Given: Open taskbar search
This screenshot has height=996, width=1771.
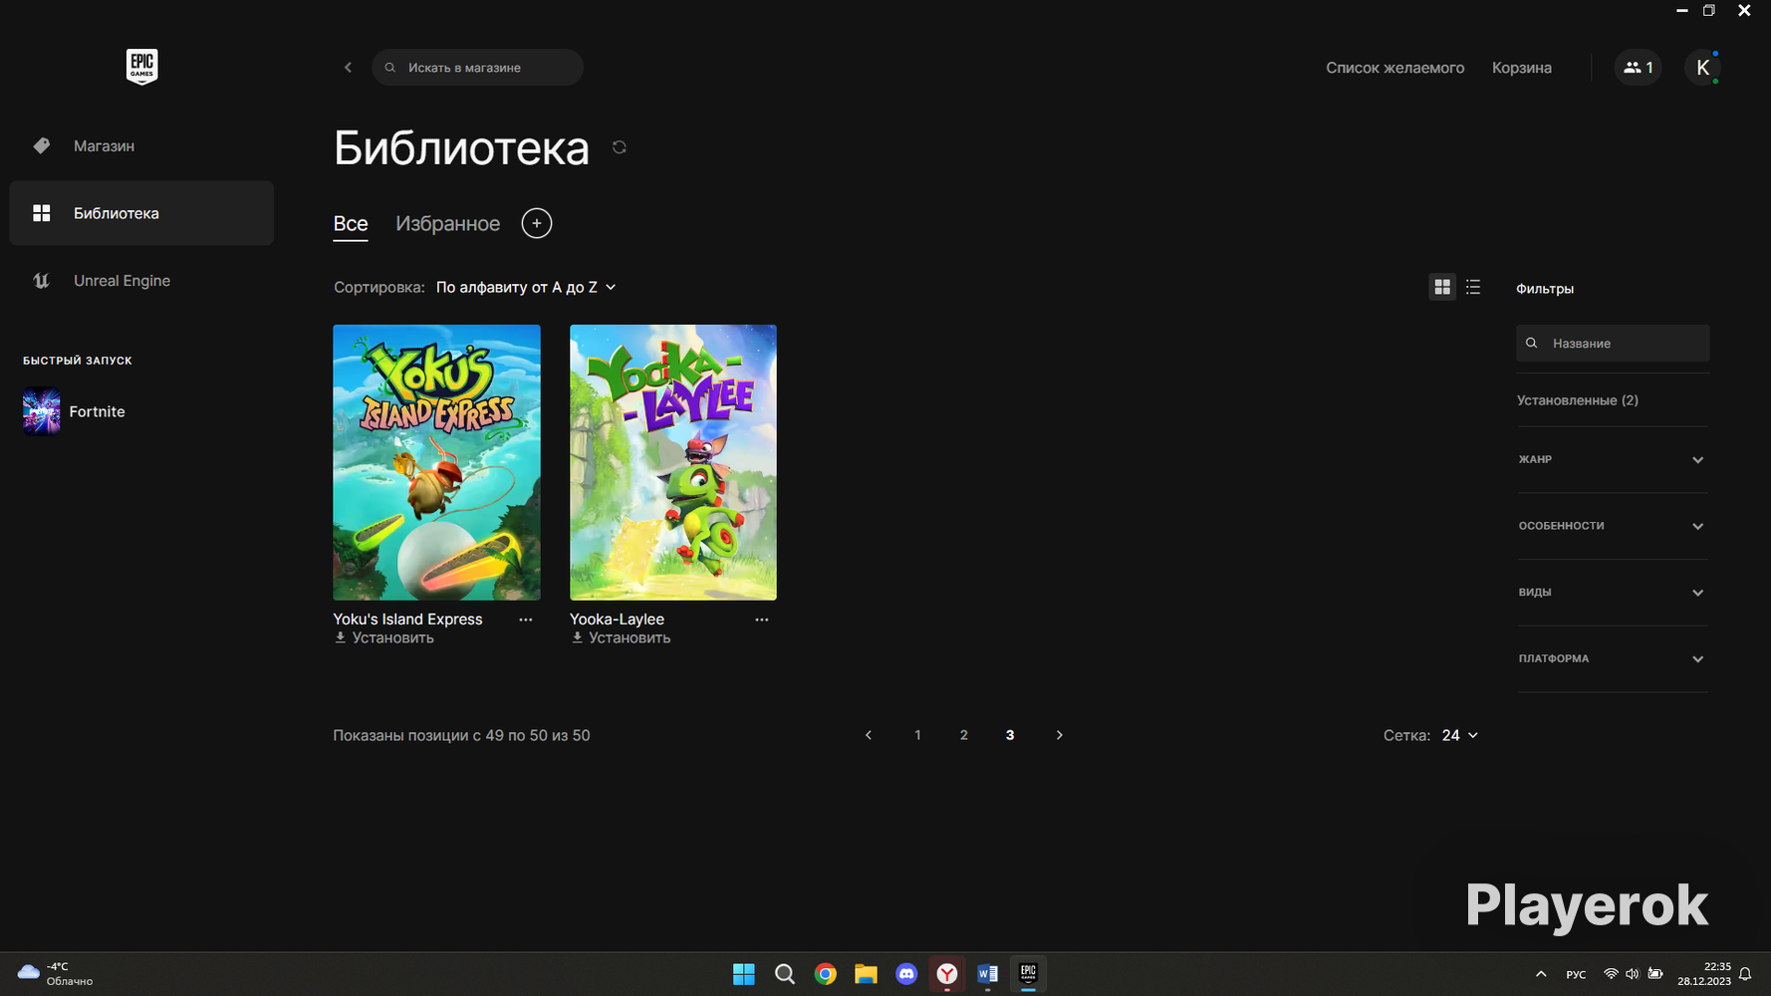Looking at the screenshot, I should pyautogui.click(x=785, y=974).
